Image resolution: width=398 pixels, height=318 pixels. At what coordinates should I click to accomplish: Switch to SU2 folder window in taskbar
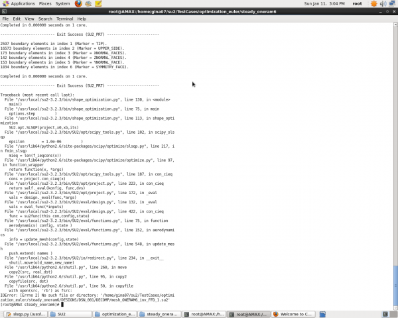pos(70,313)
